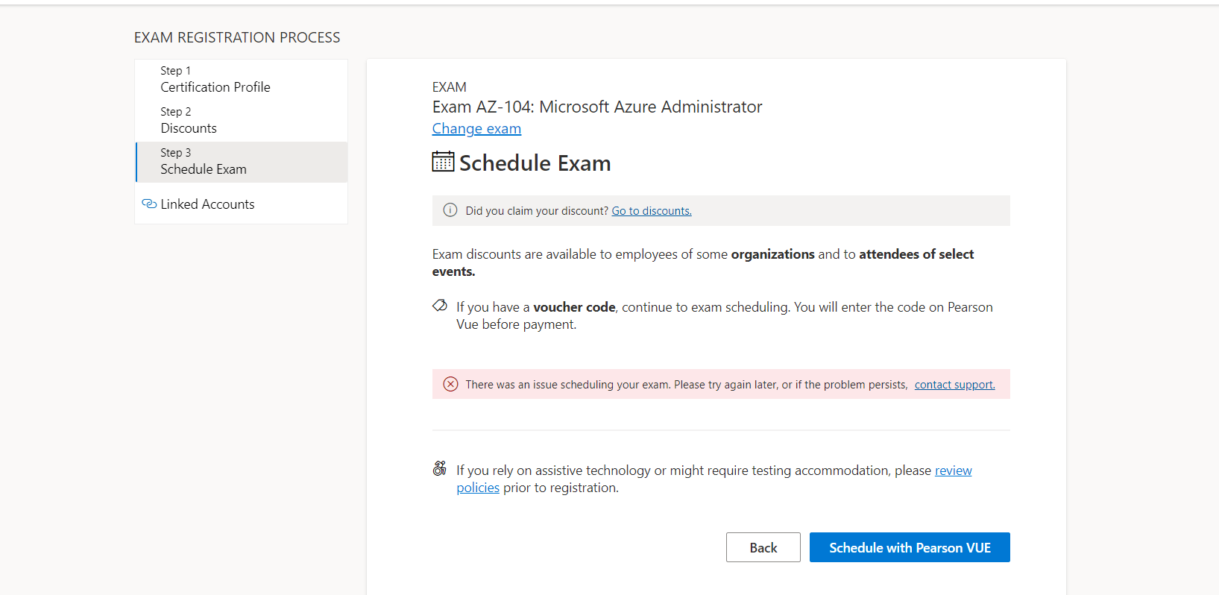
Task: Click the Exam Registration Process heading
Action: (x=237, y=37)
